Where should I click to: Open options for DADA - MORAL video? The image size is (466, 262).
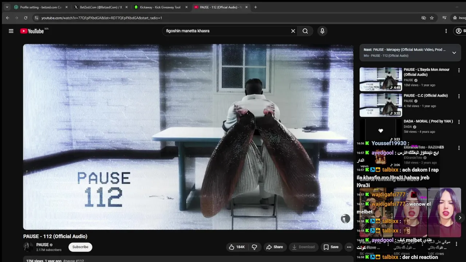tap(459, 122)
